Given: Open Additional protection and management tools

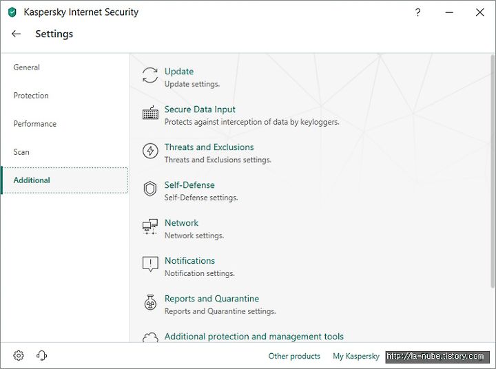Looking at the screenshot, I should [254, 337].
